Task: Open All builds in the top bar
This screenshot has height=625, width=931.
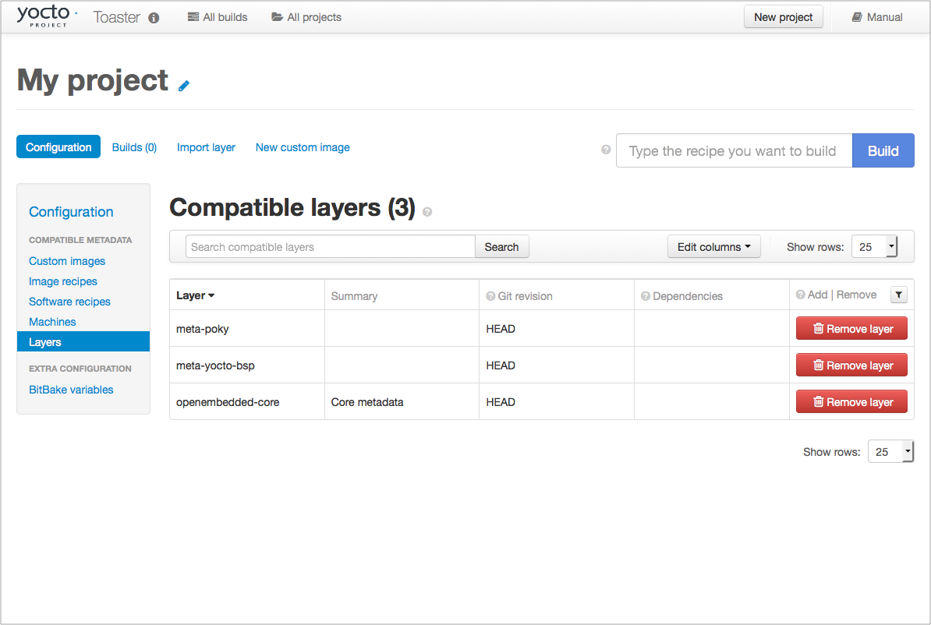Action: click(x=218, y=17)
